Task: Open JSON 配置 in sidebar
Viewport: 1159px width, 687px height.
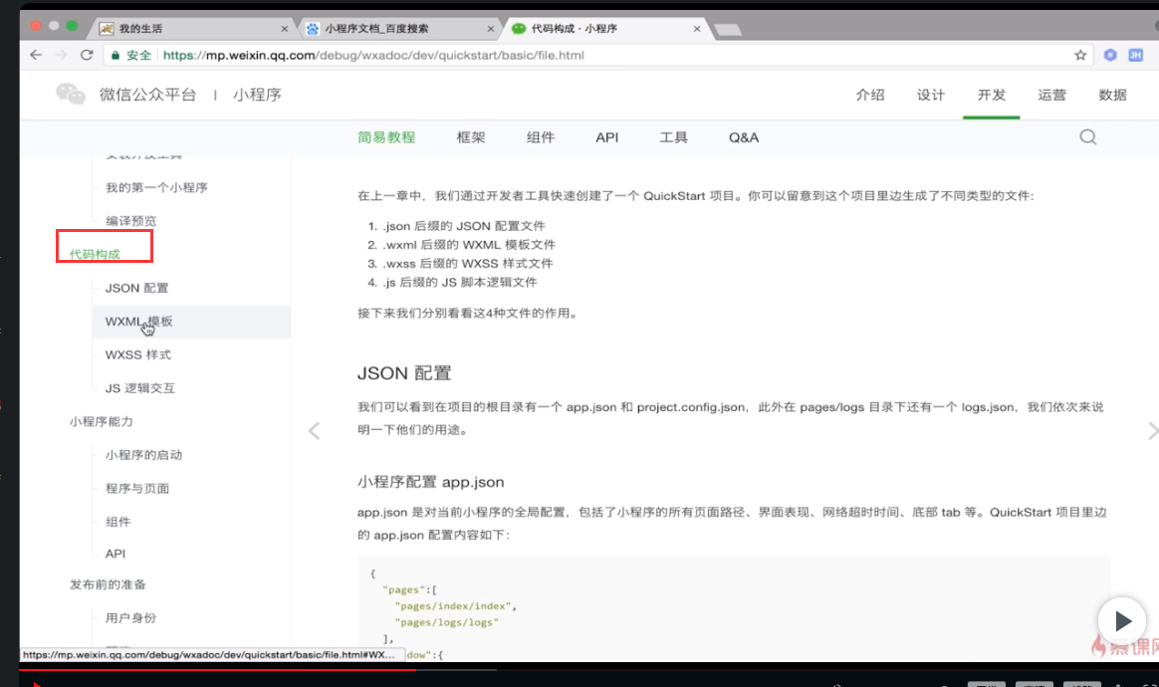Action: pyautogui.click(x=136, y=288)
